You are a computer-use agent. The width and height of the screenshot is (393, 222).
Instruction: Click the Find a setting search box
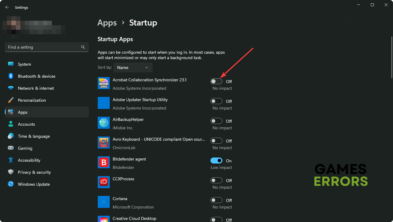(x=43, y=47)
